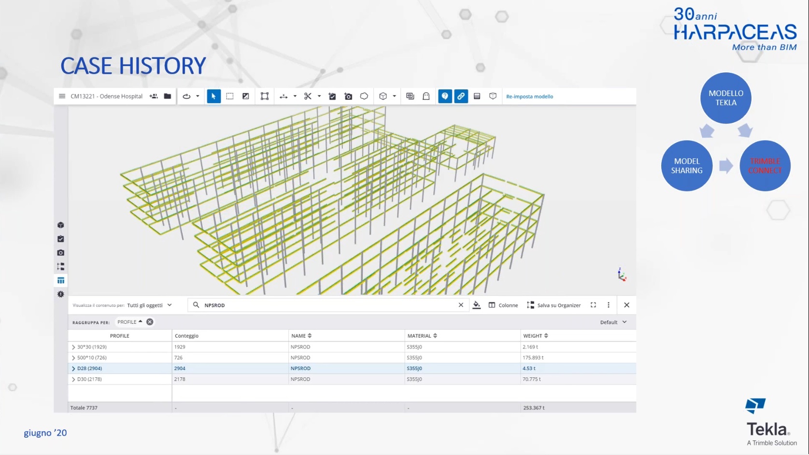Click the Totale 7737 footer cell
Viewport: 809px width, 455px height.
coord(120,408)
